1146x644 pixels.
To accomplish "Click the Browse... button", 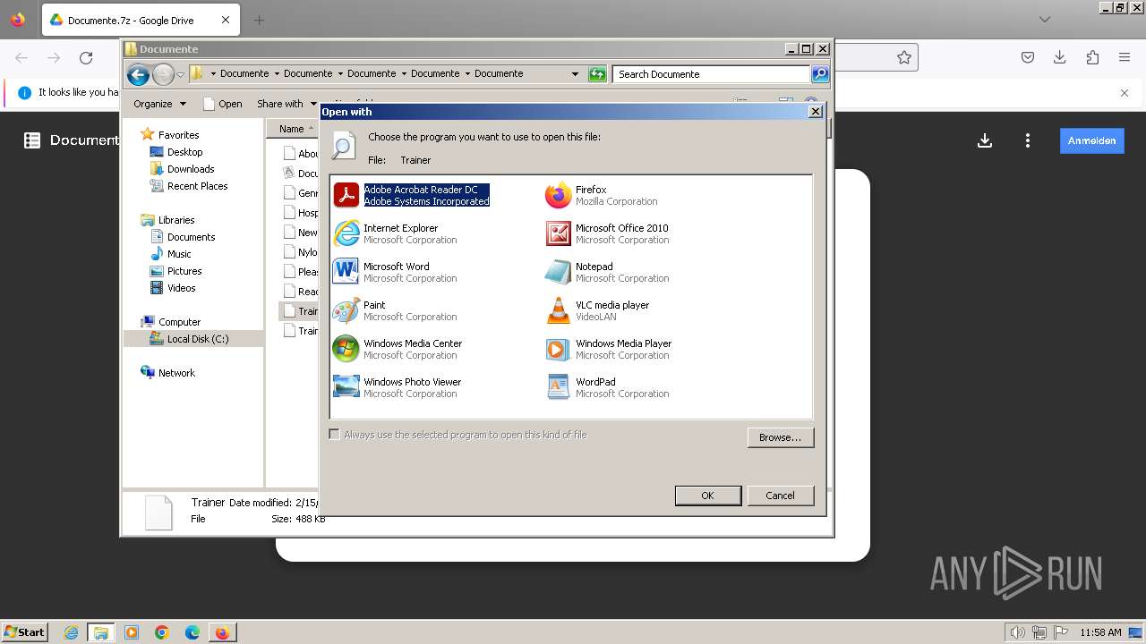I will coord(780,437).
